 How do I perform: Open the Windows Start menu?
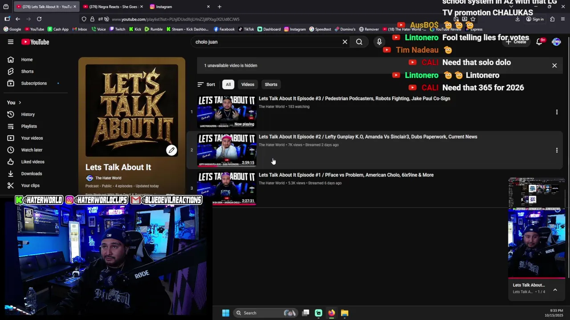[226, 313]
